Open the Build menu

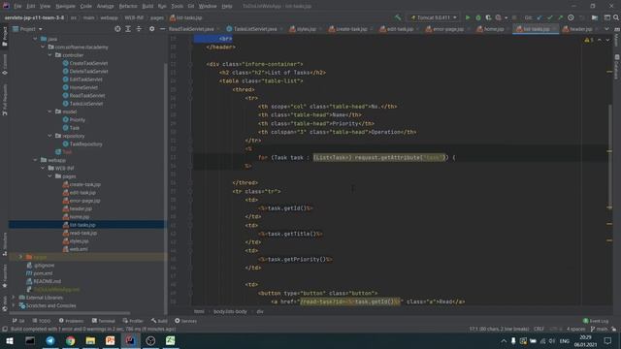[x=147, y=7]
